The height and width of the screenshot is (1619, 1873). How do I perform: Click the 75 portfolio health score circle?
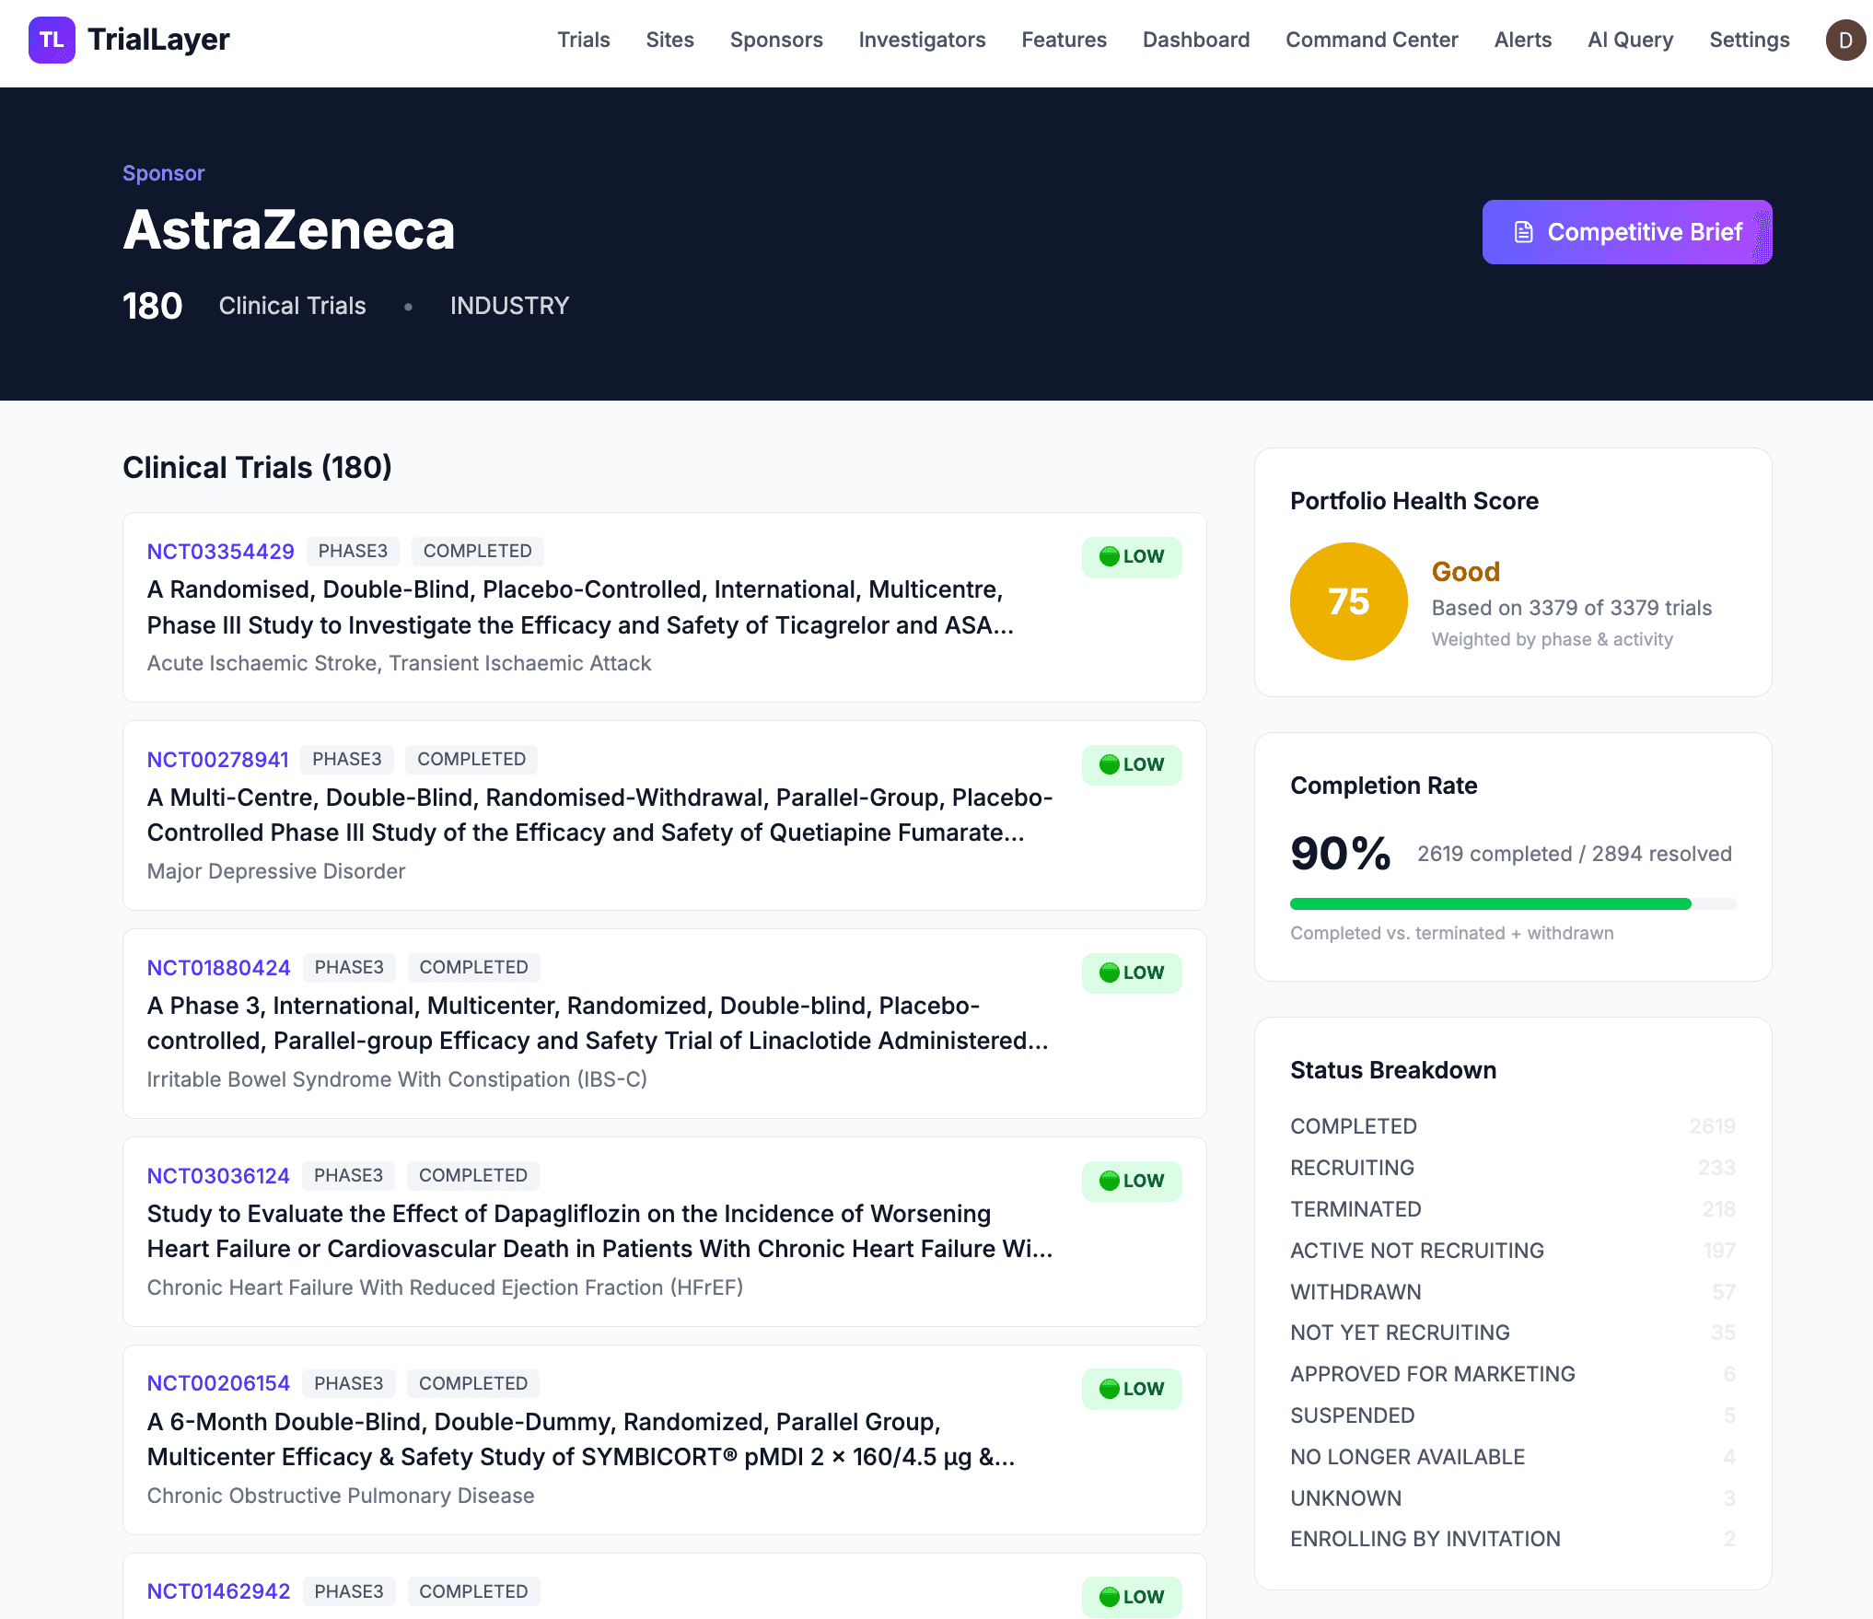click(x=1348, y=601)
